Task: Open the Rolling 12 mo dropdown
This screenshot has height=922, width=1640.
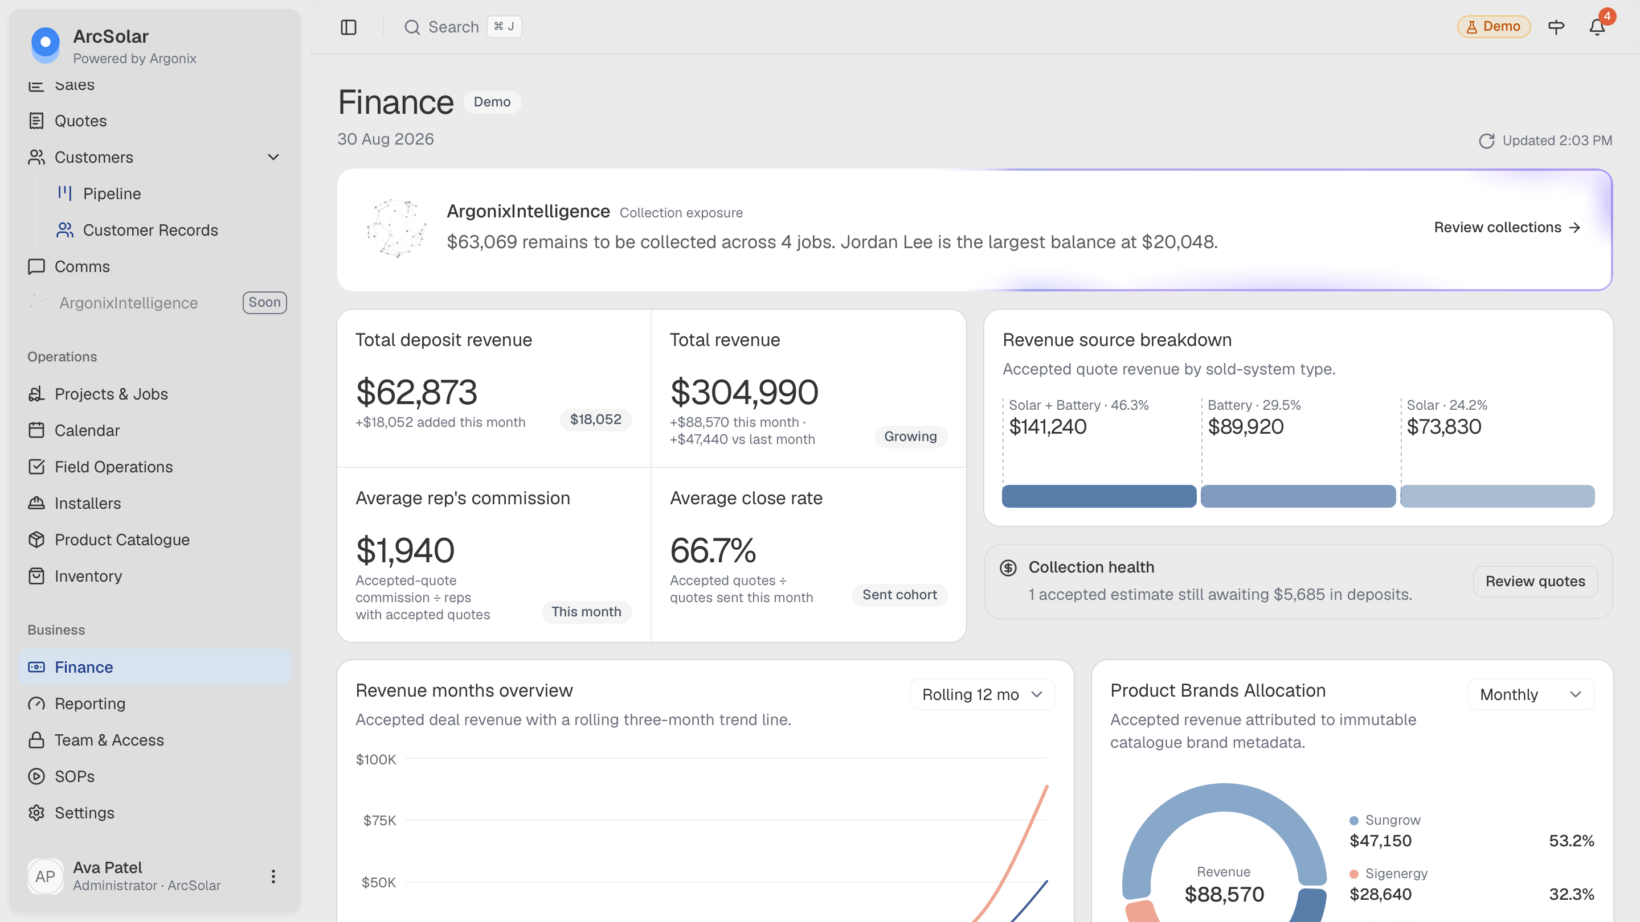Action: point(981,694)
